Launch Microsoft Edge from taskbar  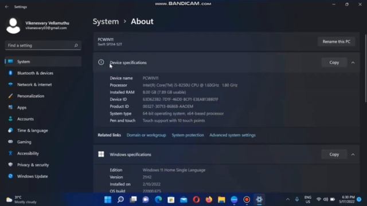tap(158, 200)
